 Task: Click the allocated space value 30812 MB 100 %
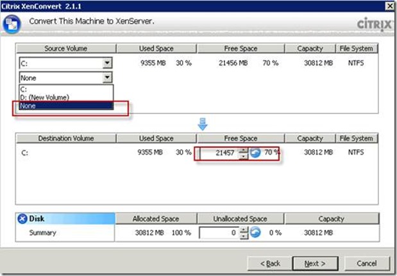163,232
